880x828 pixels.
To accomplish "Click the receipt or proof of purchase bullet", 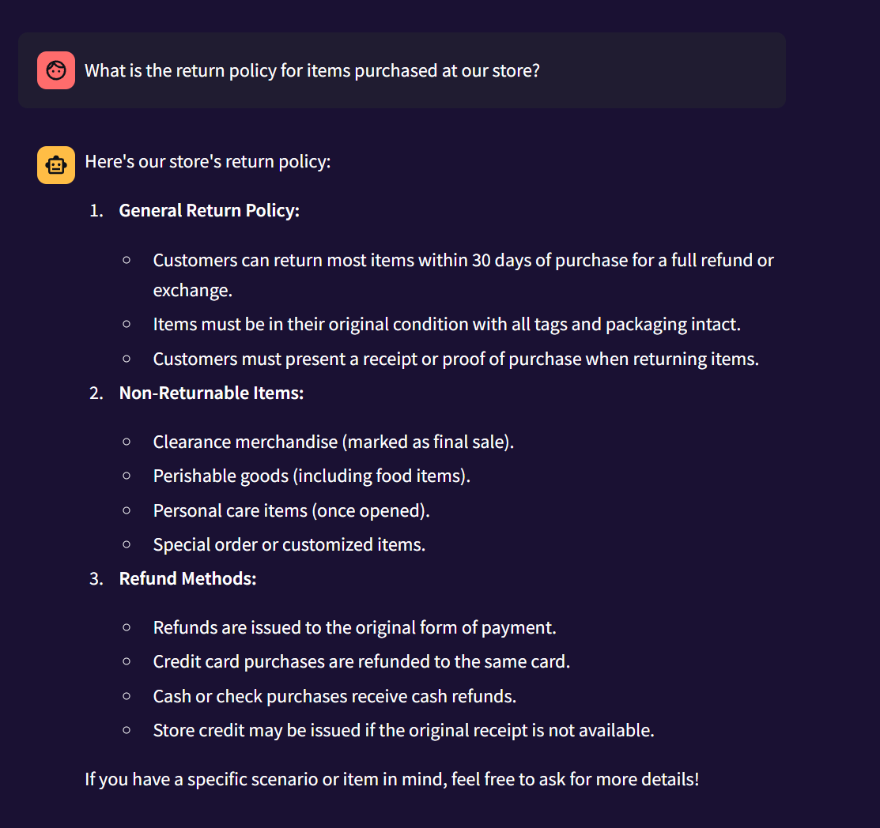I will pyautogui.click(x=455, y=359).
